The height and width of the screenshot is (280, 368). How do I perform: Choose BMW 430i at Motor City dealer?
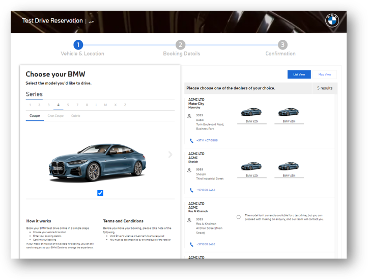point(289,115)
